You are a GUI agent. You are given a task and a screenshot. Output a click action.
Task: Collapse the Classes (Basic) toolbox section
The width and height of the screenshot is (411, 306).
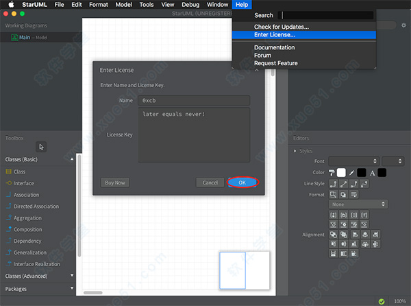point(72,159)
